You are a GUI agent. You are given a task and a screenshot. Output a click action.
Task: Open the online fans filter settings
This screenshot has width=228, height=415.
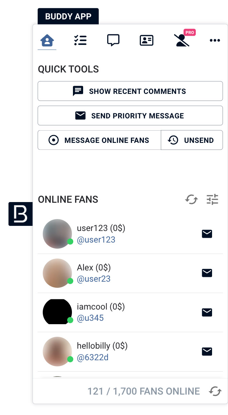pos(213,199)
